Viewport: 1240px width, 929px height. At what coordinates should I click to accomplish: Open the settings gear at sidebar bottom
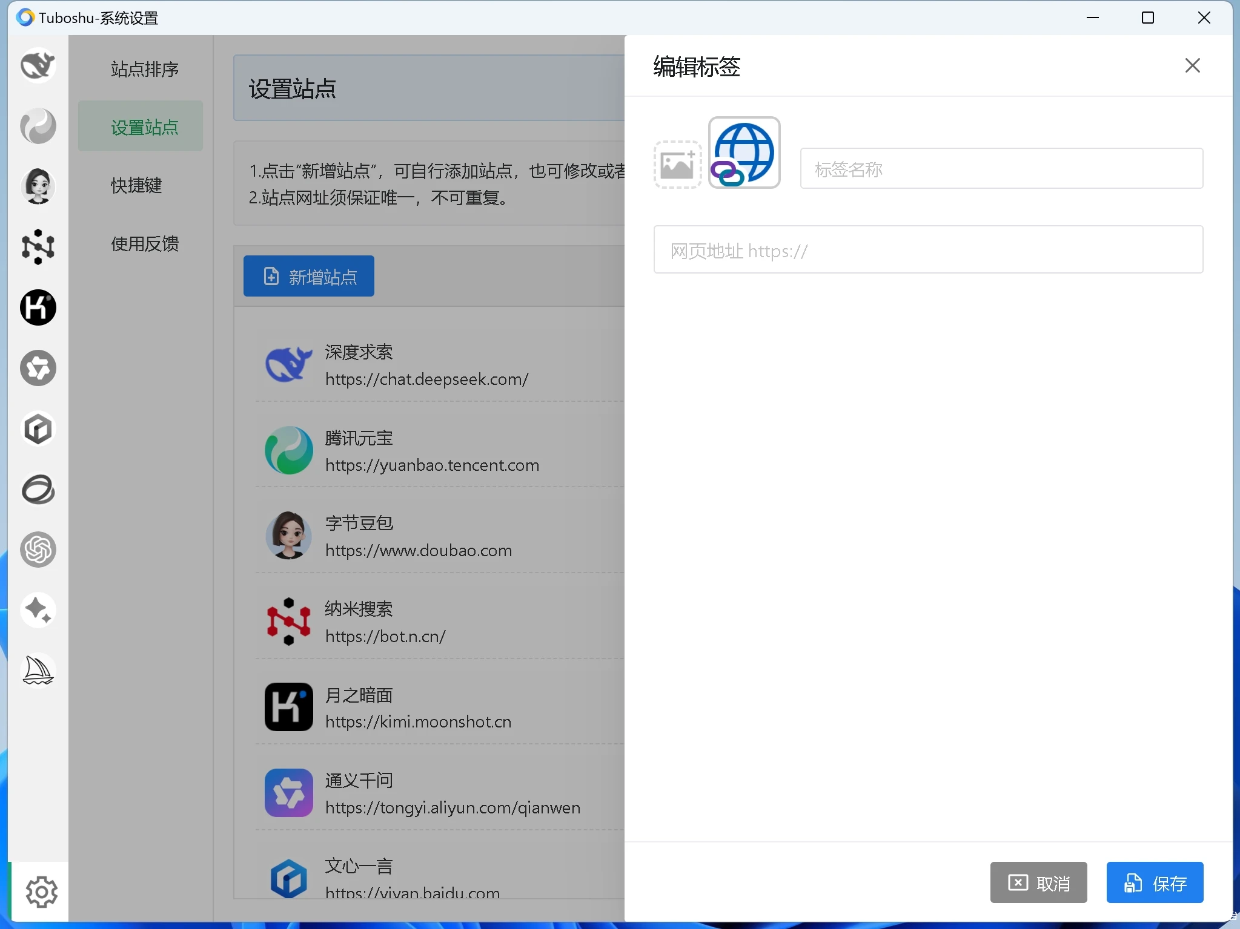click(x=40, y=891)
